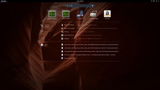Open the Amazon app icon
160x90 pixels.
pyautogui.click(x=107, y=14)
